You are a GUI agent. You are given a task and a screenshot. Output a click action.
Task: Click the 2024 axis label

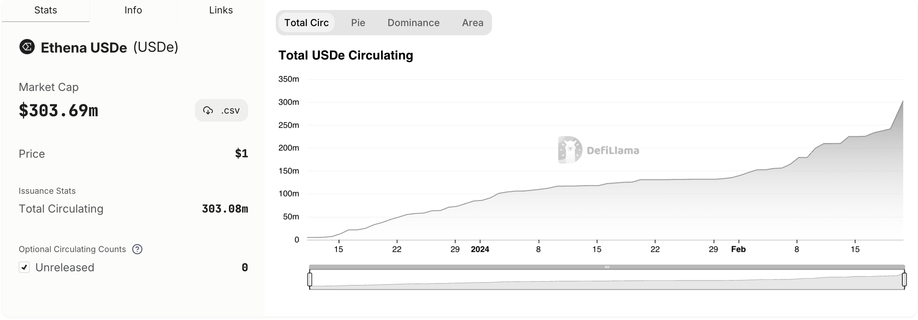480,249
